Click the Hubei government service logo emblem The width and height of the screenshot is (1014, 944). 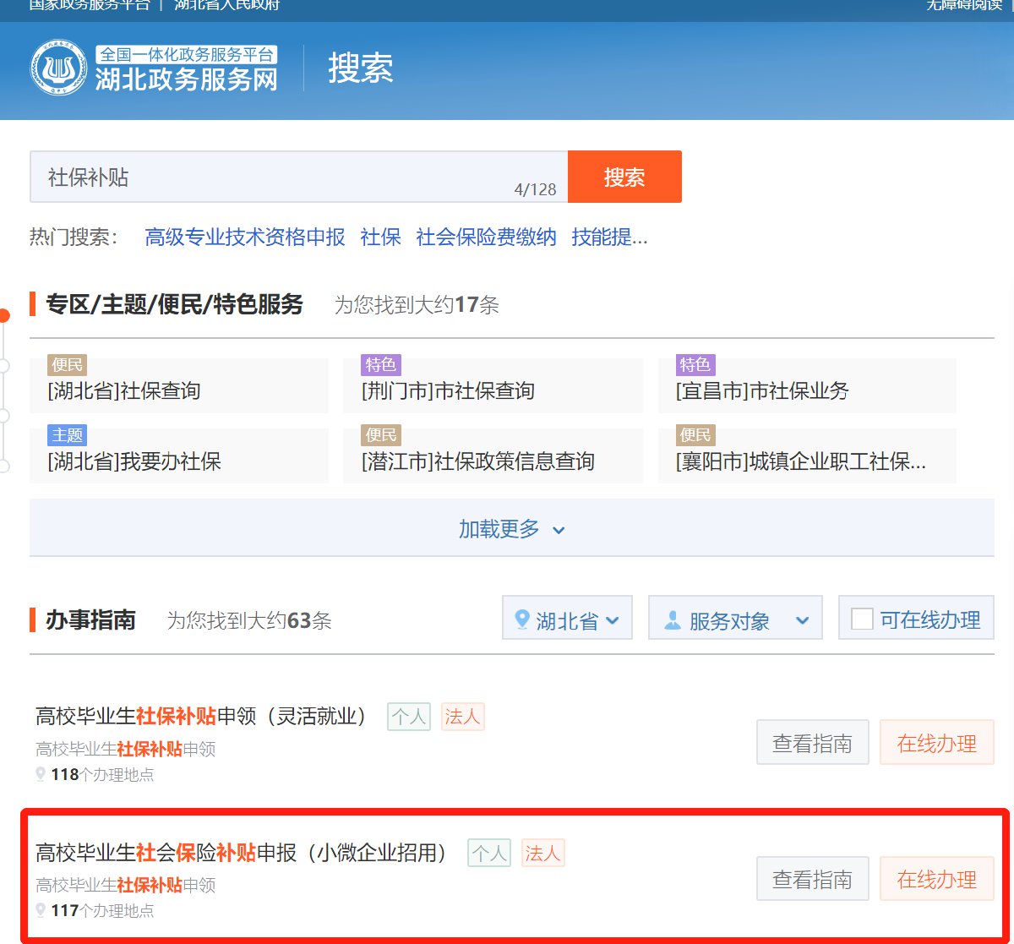tap(59, 68)
